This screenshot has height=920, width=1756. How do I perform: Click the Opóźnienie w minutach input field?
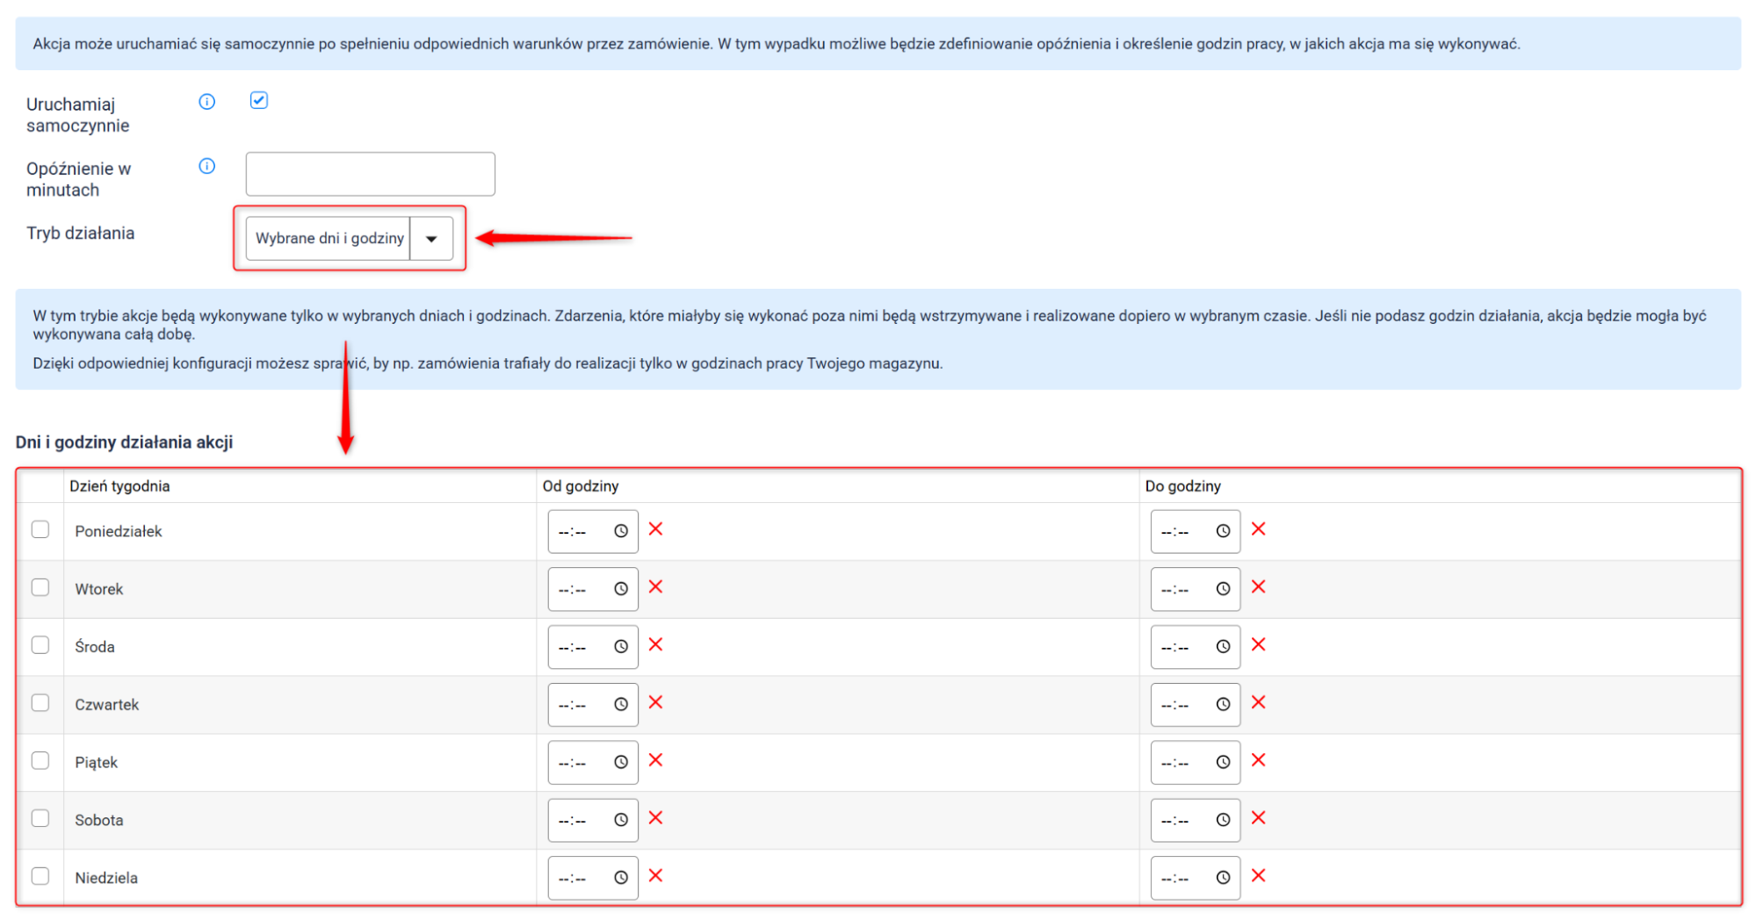pyautogui.click(x=370, y=174)
